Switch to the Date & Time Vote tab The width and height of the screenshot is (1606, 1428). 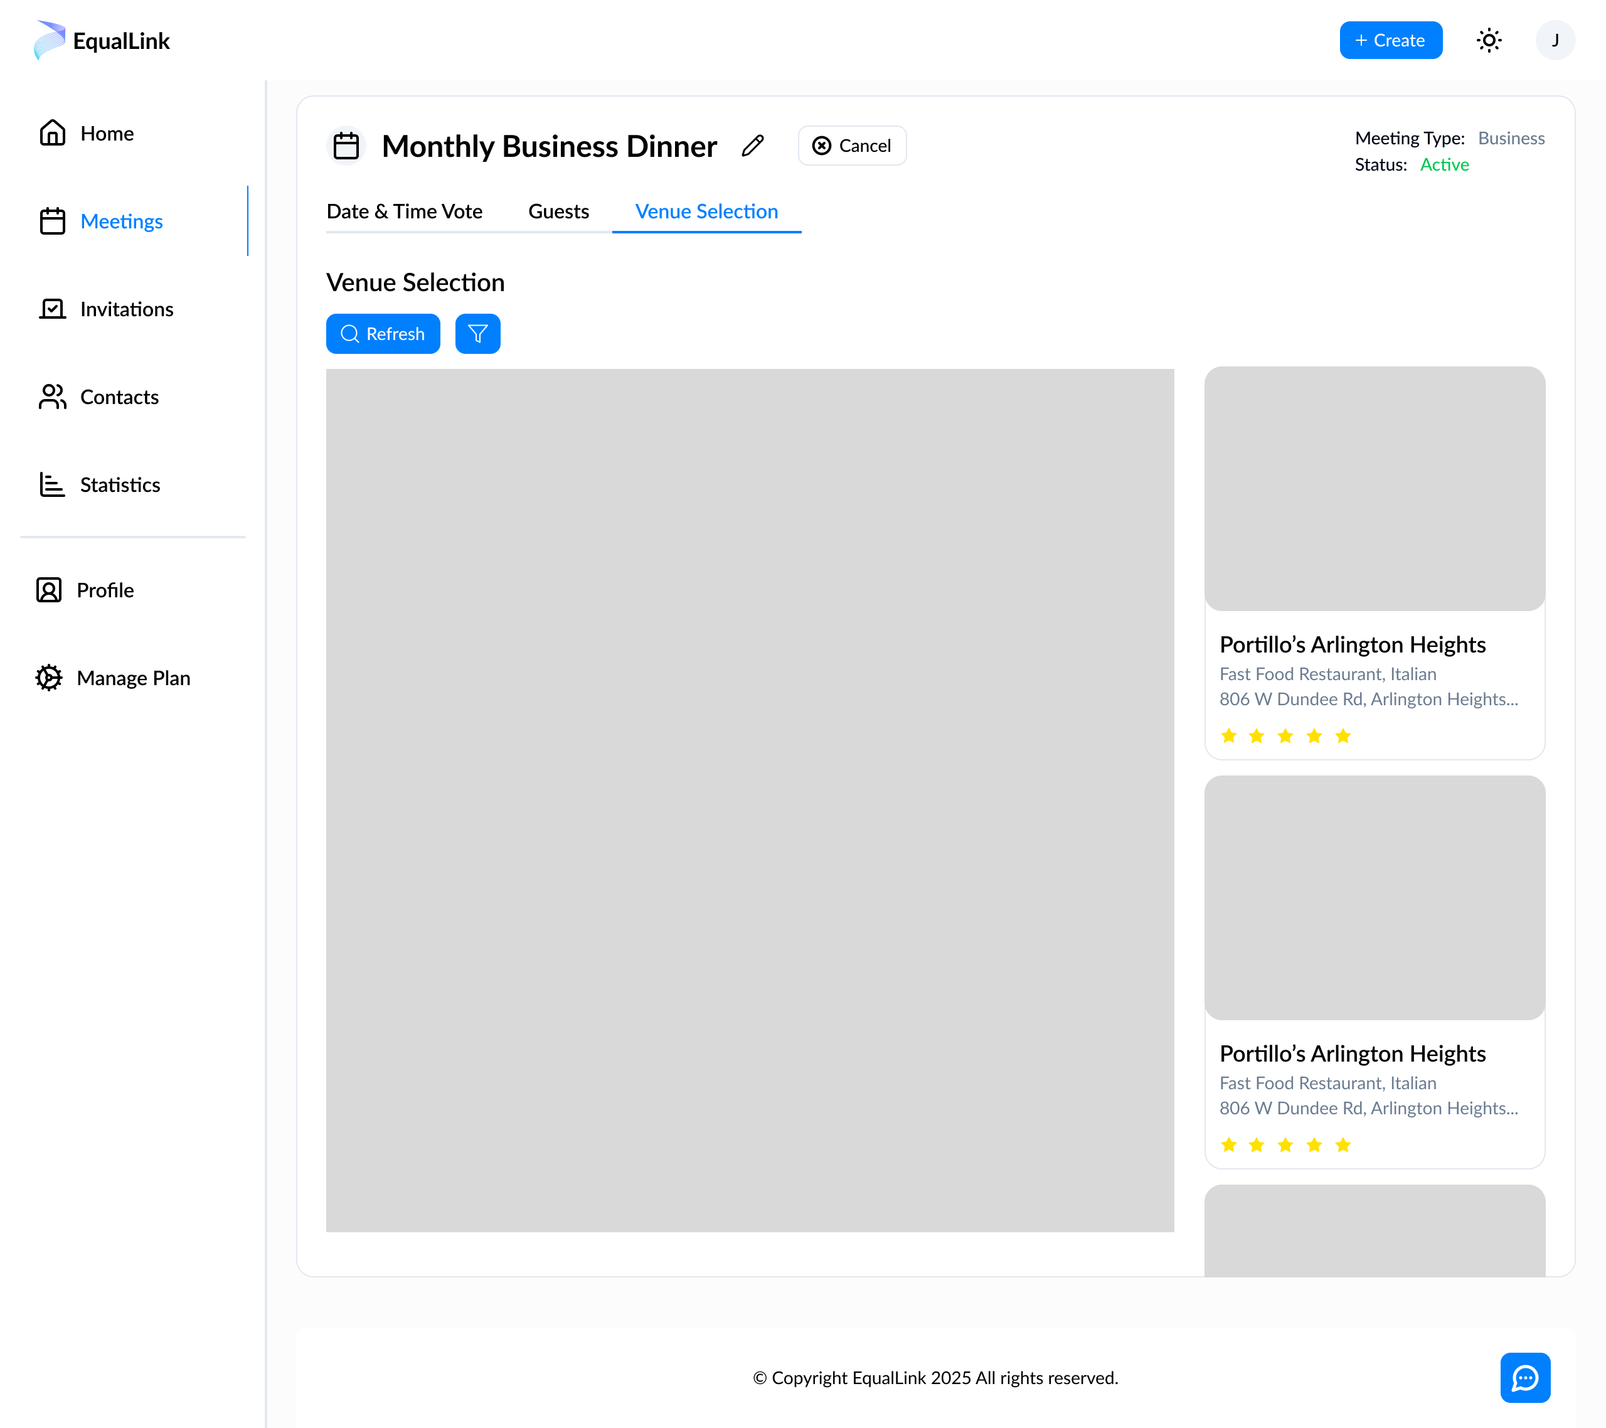[404, 211]
